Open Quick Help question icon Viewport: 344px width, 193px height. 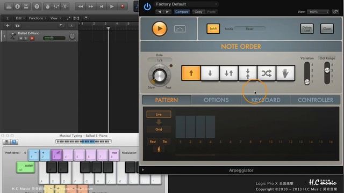(x=37, y=6)
